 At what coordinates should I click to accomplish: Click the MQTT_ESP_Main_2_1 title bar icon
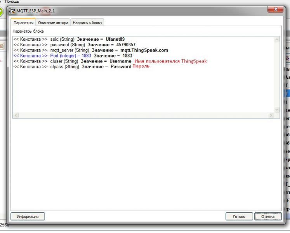coord(12,11)
